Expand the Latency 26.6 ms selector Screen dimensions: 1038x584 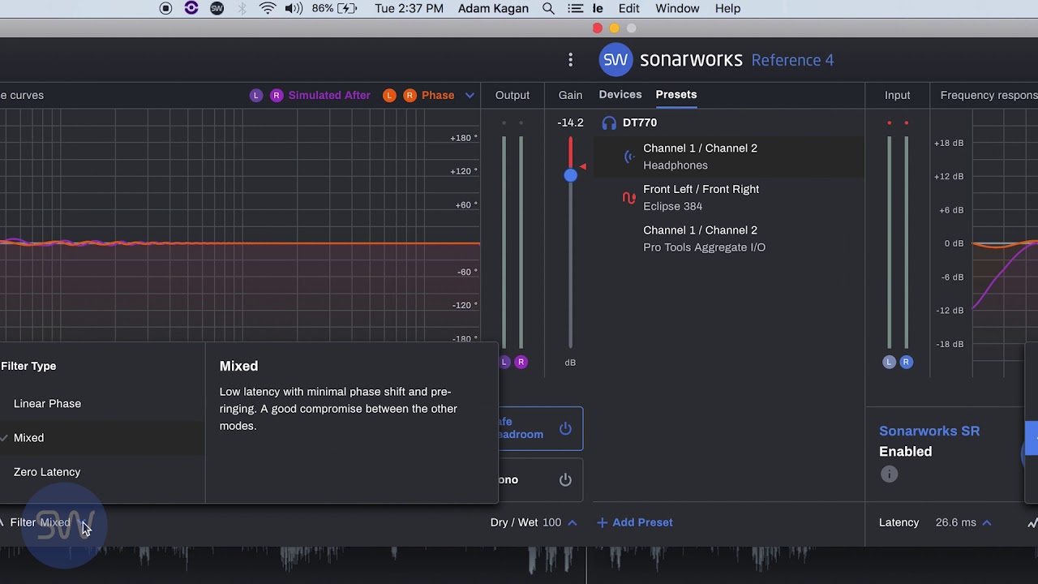(986, 522)
